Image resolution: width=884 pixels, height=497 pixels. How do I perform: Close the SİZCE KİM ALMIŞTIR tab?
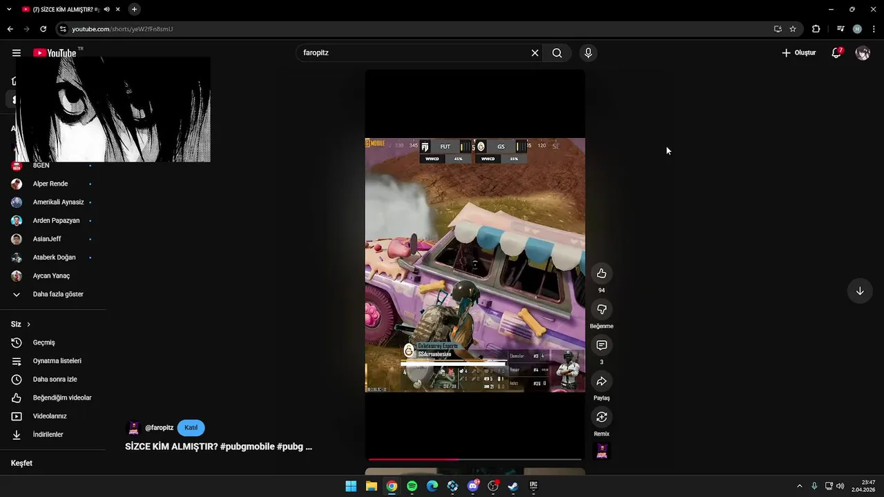click(118, 10)
